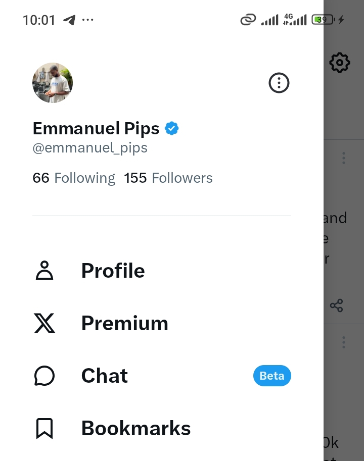This screenshot has width=364, height=461.
Task: Open the Premium menu item
Action: pos(162,323)
